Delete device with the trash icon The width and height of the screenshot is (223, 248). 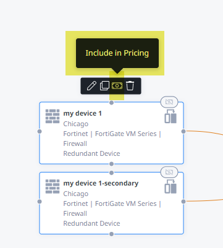(130, 85)
